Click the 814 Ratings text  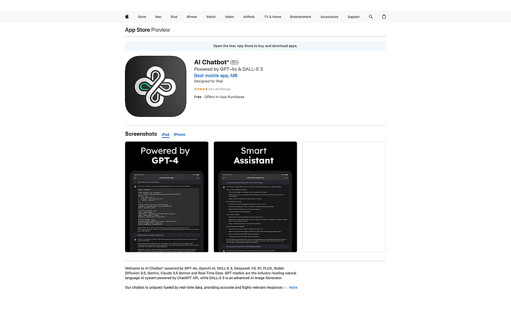(223, 89)
